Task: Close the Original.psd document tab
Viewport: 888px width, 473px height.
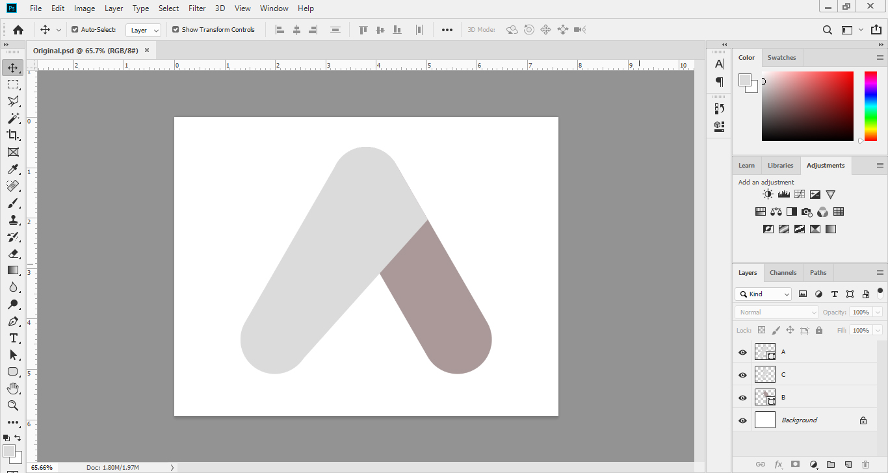Action: (x=147, y=50)
